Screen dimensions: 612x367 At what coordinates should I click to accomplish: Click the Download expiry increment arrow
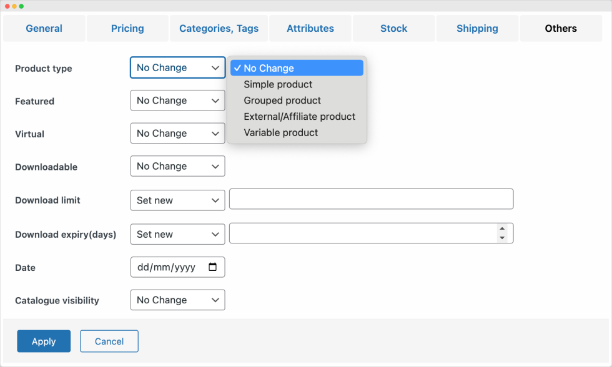click(x=502, y=229)
